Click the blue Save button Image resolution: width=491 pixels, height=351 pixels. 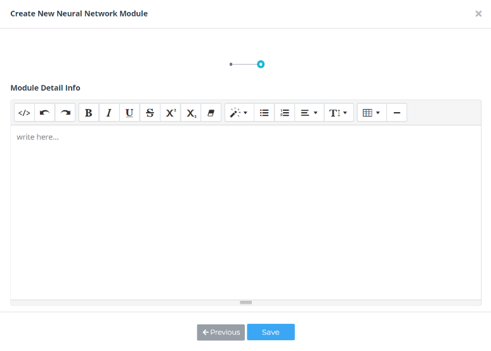coord(271,333)
